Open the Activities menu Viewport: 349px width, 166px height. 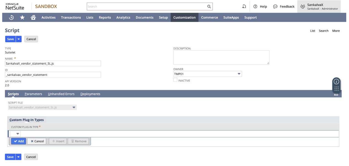click(x=49, y=18)
